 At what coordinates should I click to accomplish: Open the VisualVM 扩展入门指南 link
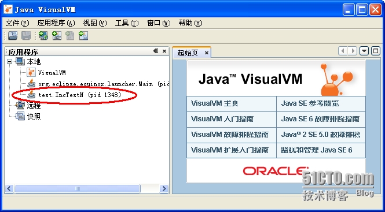[x=230, y=150]
